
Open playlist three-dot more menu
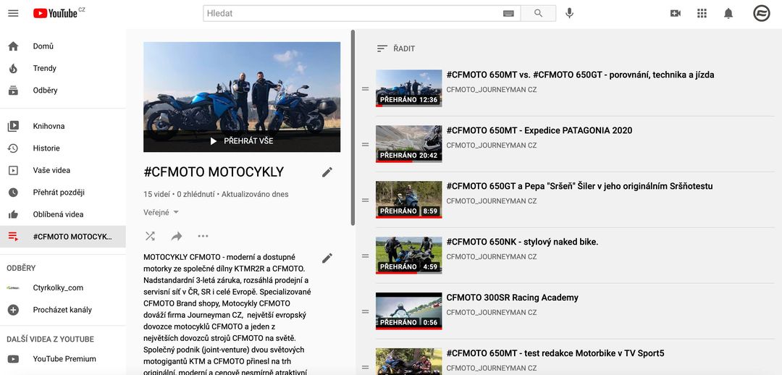tap(203, 236)
